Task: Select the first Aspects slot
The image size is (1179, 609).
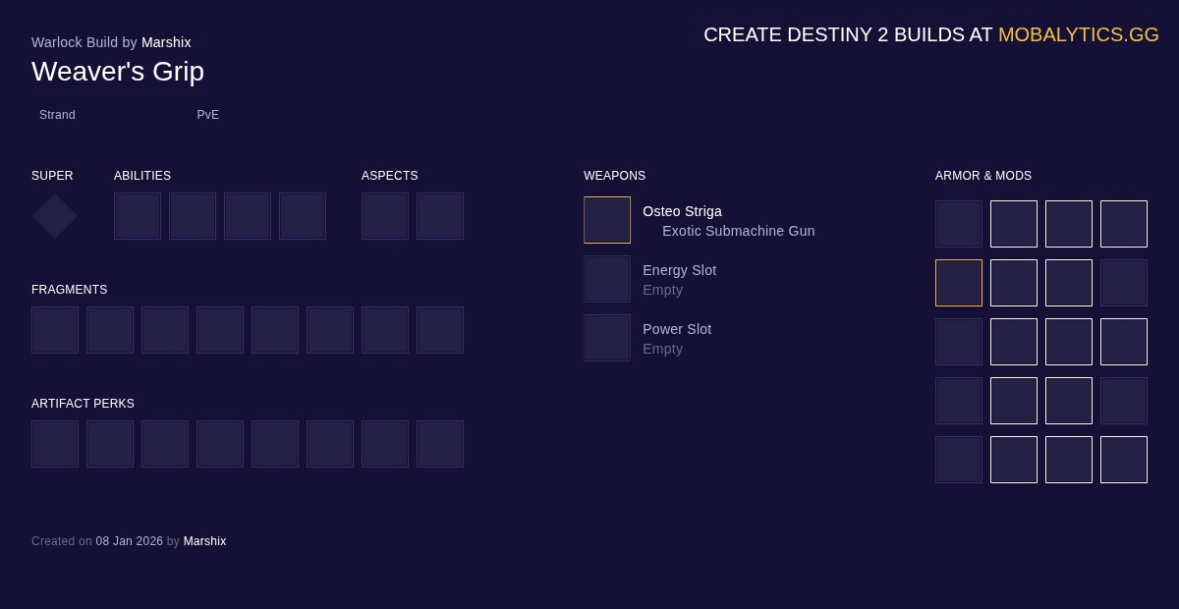Action: coord(385,216)
